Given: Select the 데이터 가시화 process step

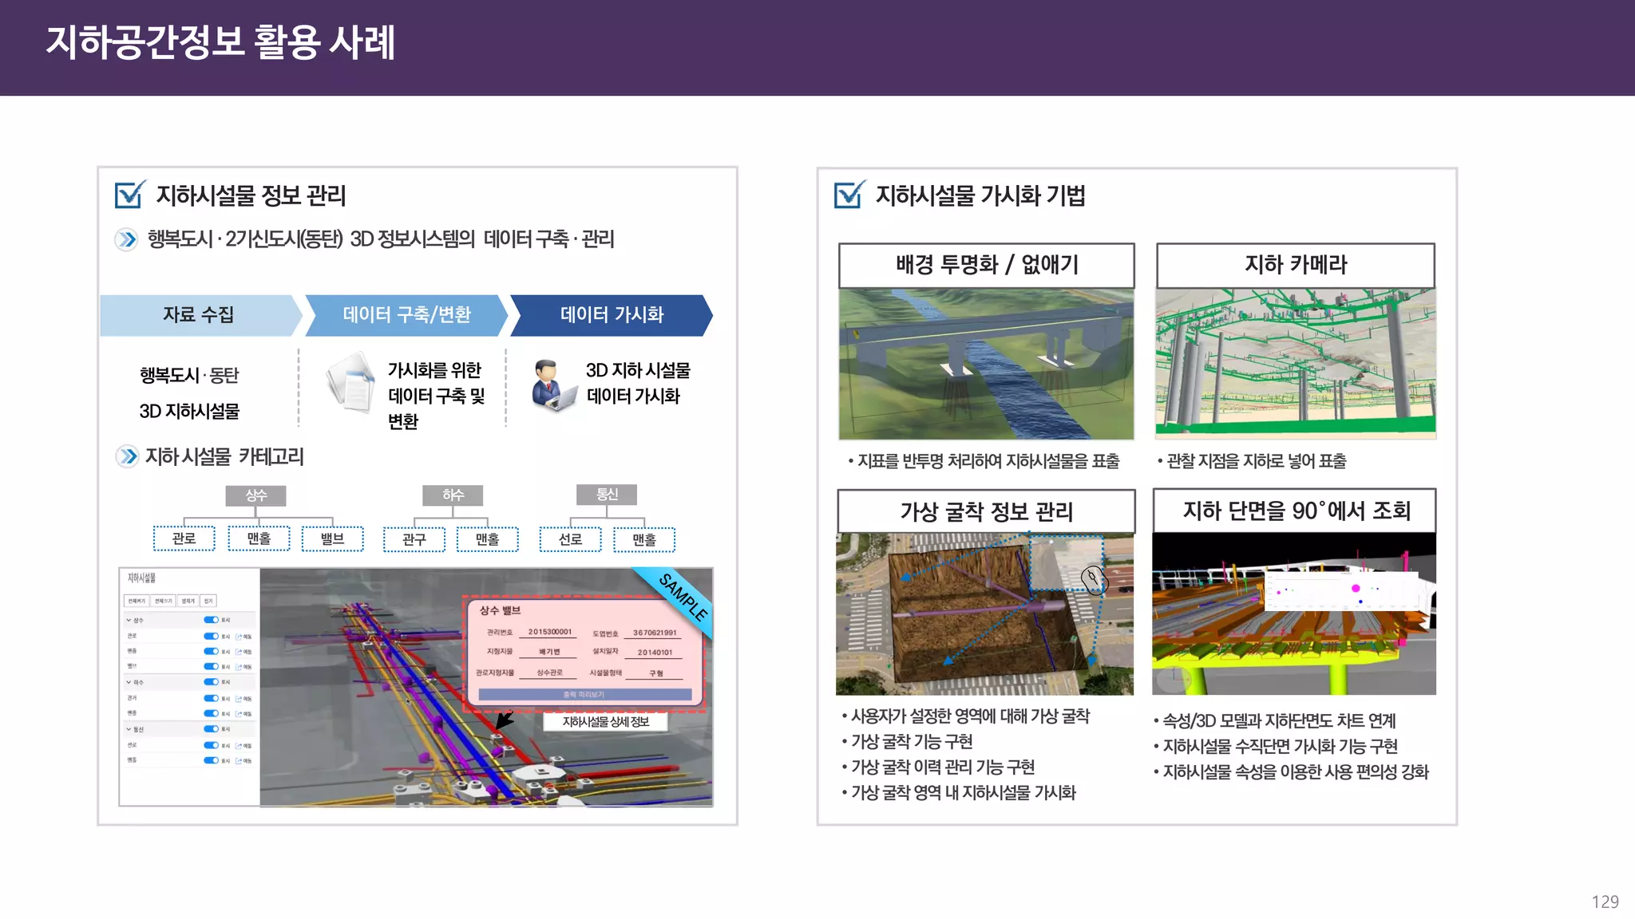Looking at the screenshot, I should [x=612, y=315].
